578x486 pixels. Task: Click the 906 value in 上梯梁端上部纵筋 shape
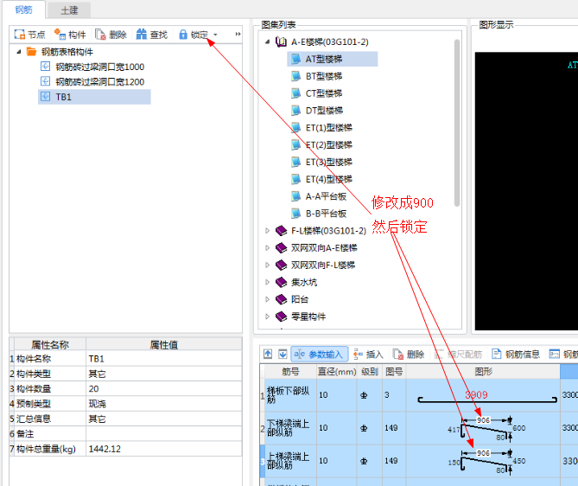pyautogui.click(x=483, y=453)
